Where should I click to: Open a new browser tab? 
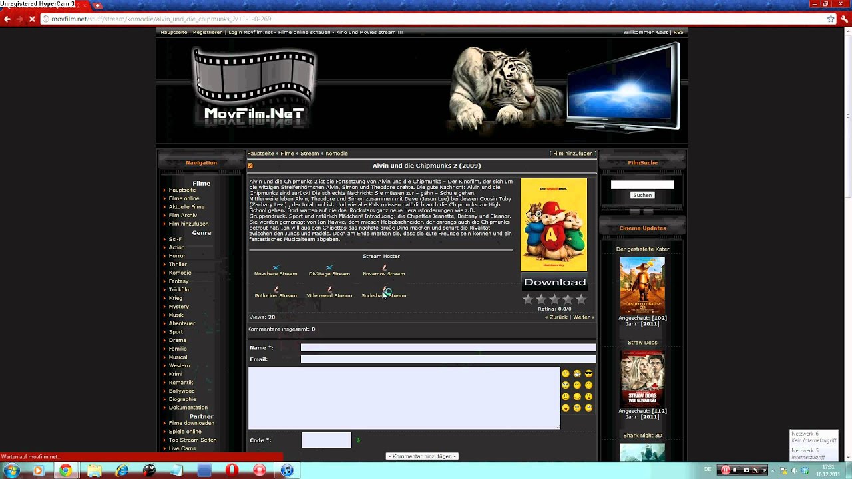(x=97, y=5)
